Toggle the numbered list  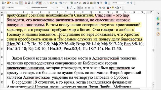93,7
